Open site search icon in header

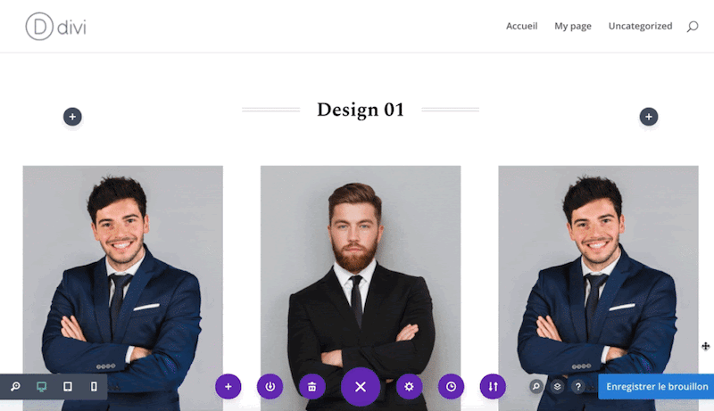(x=693, y=27)
